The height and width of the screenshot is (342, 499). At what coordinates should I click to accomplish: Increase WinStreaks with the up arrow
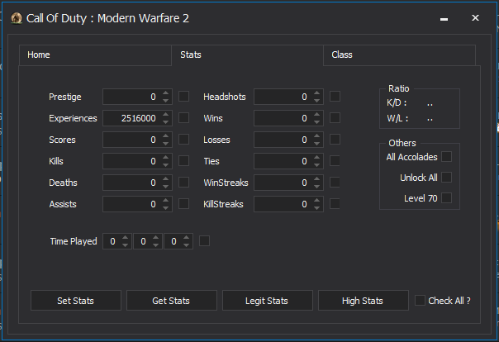click(316, 178)
